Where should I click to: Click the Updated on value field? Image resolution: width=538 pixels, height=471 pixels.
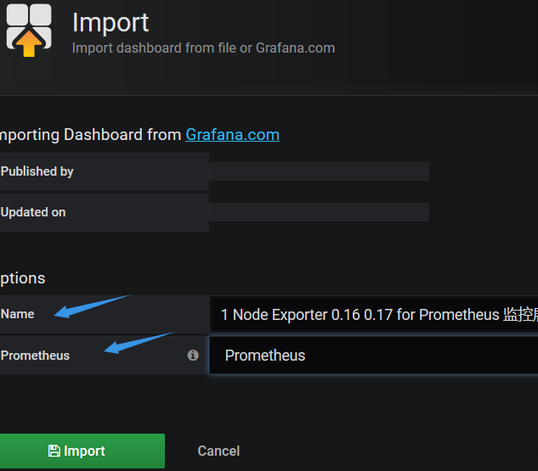click(319, 212)
